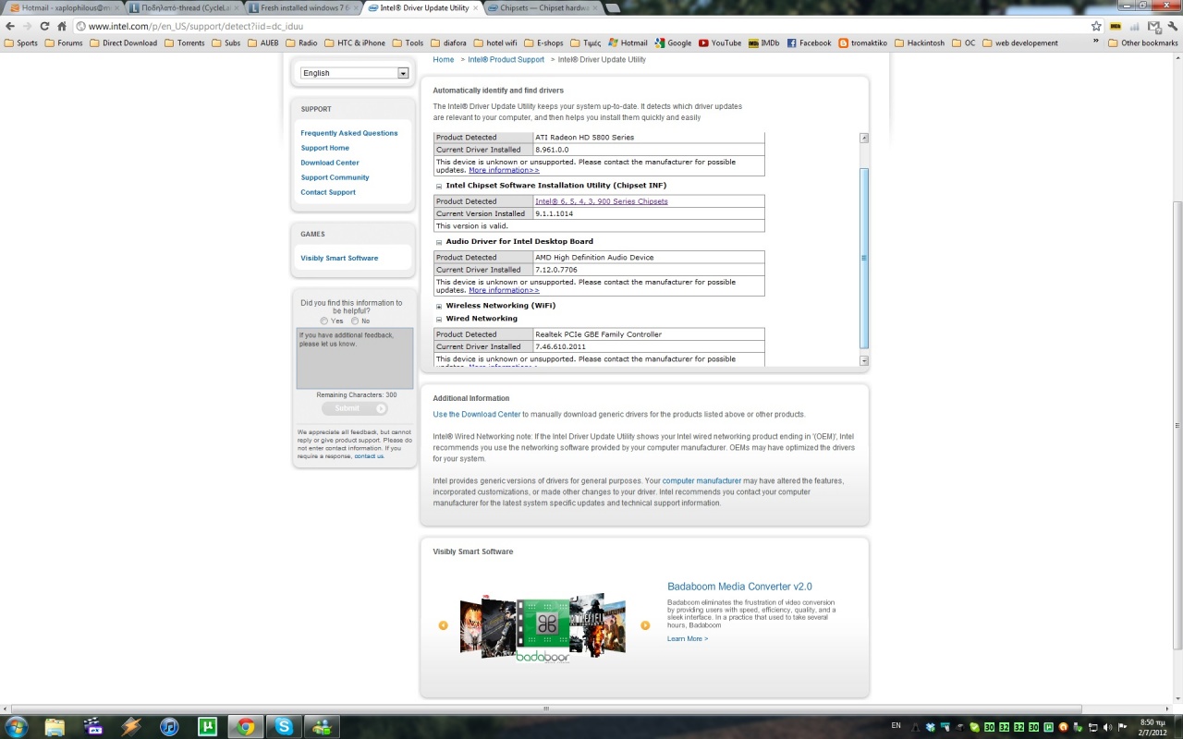Image resolution: width=1183 pixels, height=739 pixels.
Task: Open the Other bookmarks folder
Action: point(1142,42)
